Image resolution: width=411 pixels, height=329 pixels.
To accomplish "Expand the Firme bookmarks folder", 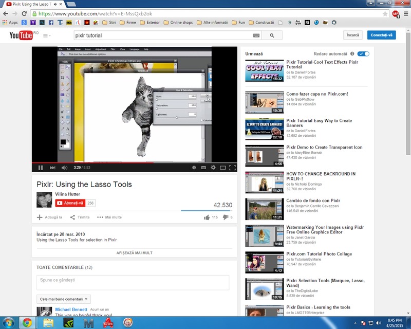I will (x=128, y=23).
